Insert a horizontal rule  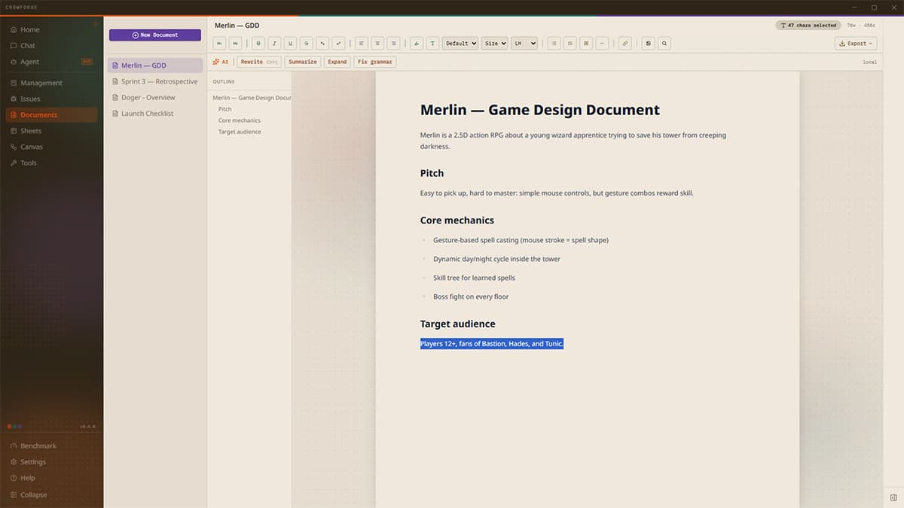pos(603,44)
